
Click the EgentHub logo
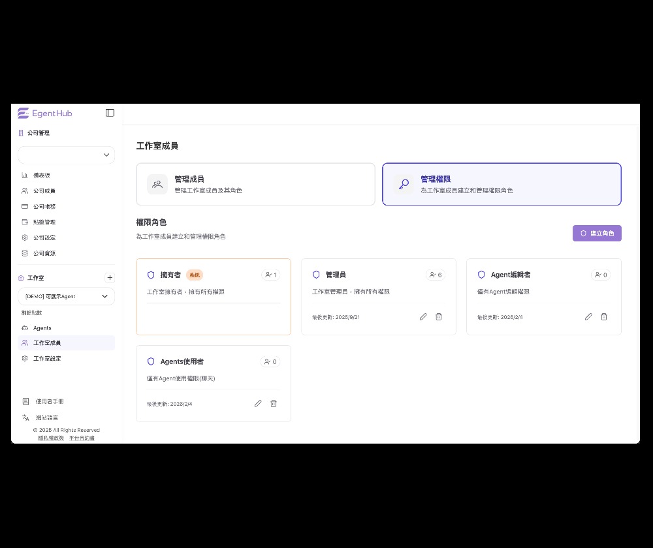[x=44, y=113]
